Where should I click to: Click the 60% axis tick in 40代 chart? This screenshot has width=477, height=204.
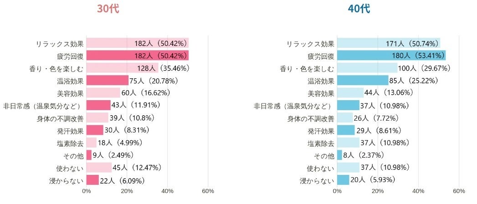click(459, 191)
